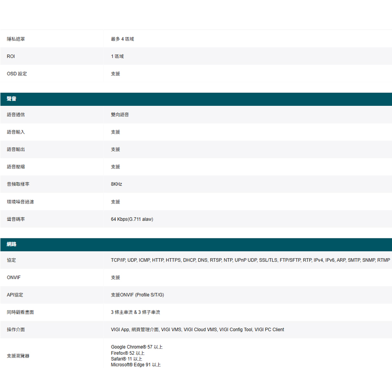Select the 支援ONVIF (Profile S/T/G) value
The image size is (392, 392).
[x=137, y=295]
